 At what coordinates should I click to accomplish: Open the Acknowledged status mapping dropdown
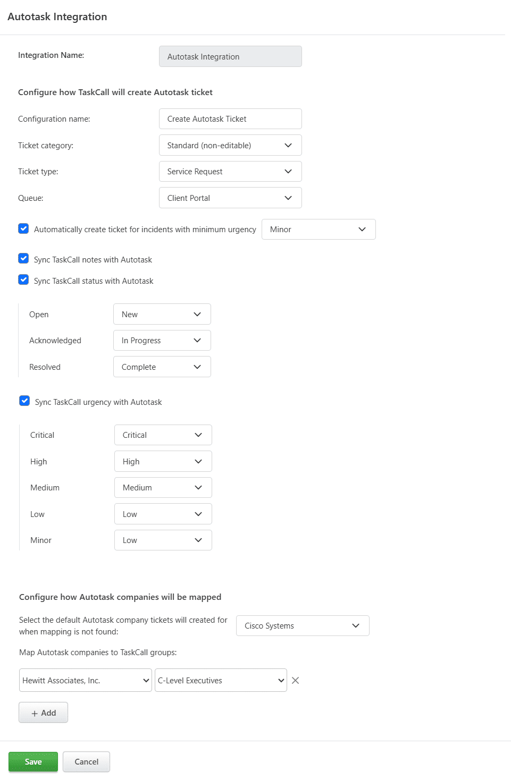coord(162,341)
